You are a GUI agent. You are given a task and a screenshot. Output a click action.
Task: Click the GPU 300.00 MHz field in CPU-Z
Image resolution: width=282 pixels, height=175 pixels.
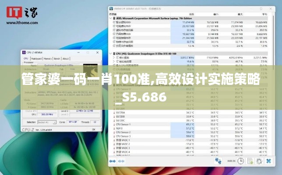coord(47,115)
